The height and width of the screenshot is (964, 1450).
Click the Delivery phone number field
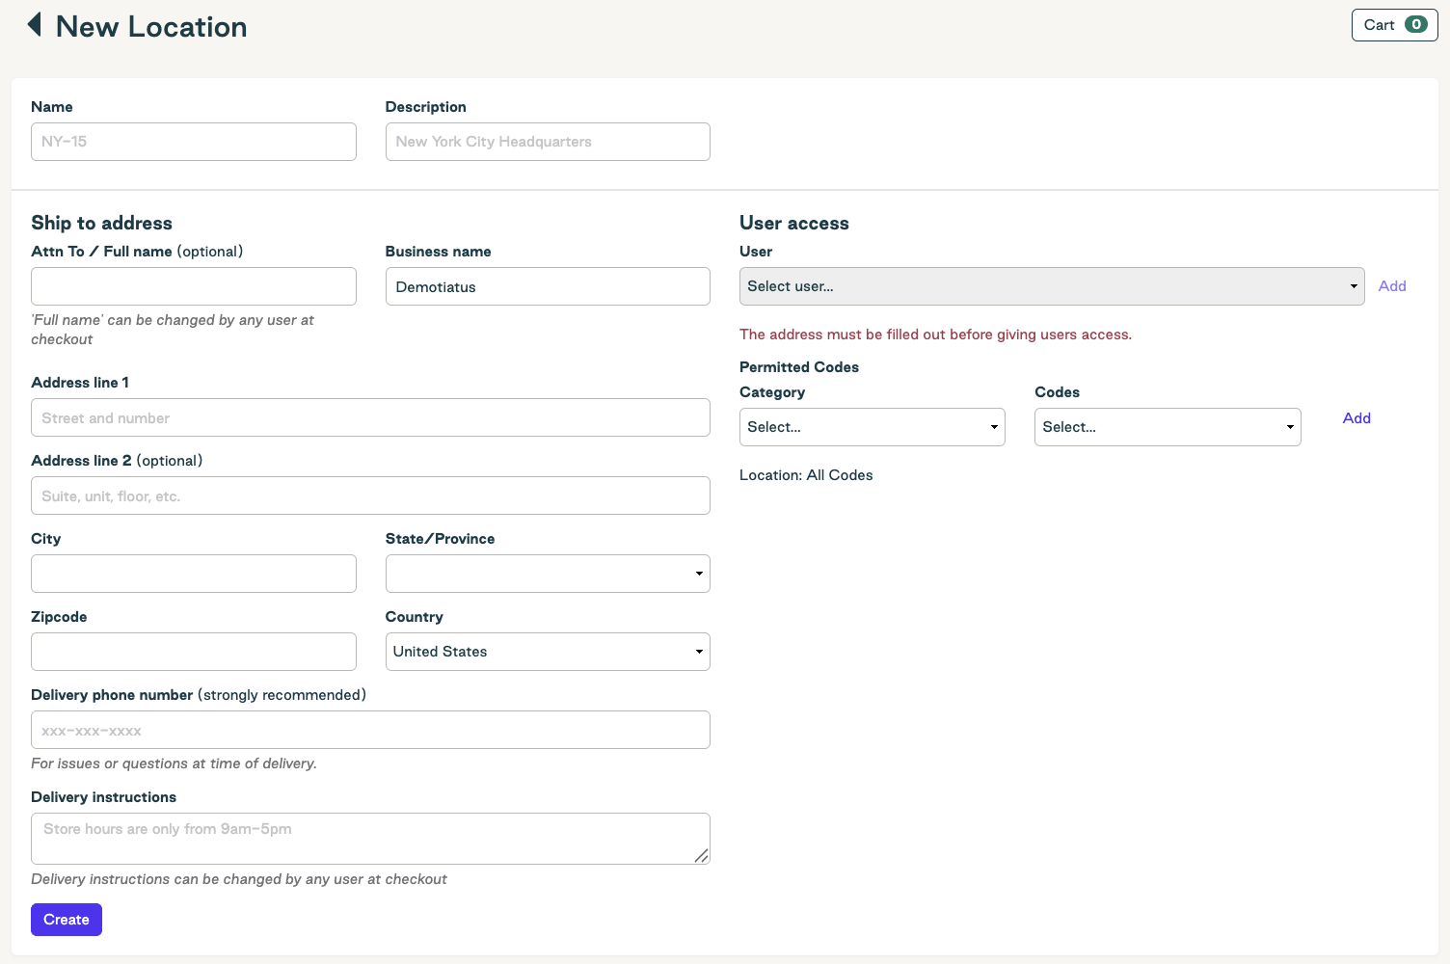point(370,730)
